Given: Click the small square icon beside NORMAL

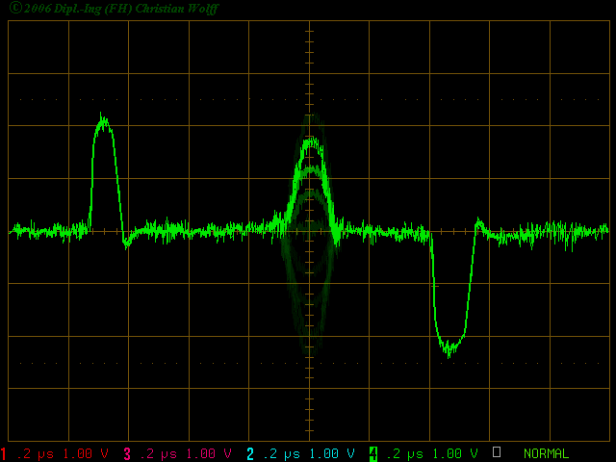Looking at the screenshot, I should [497, 451].
